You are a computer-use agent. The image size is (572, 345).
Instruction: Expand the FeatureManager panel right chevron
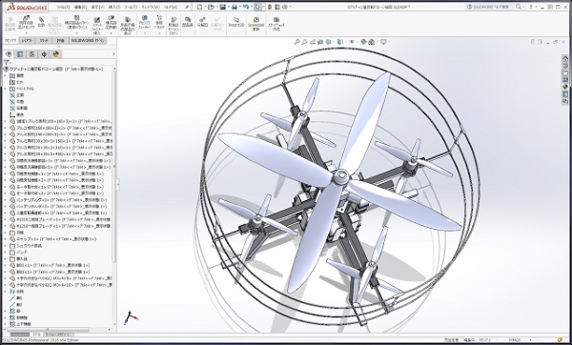[113, 54]
